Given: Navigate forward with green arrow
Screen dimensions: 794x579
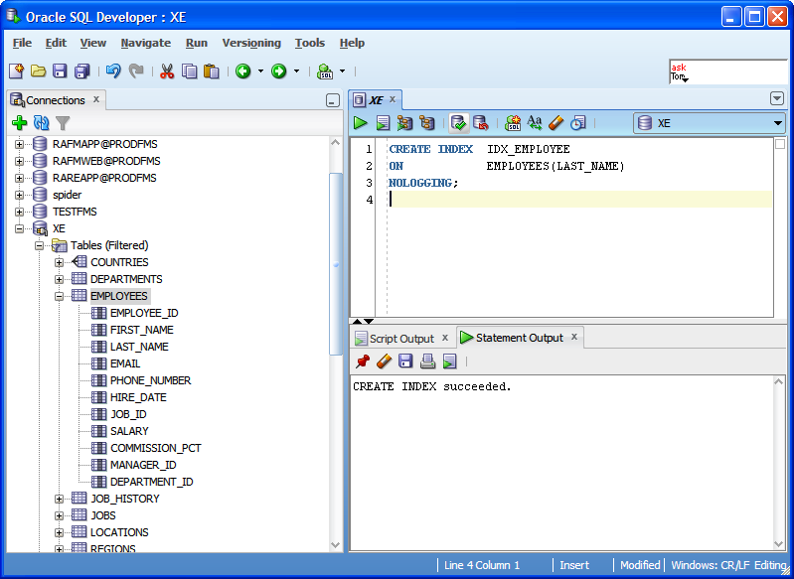Looking at the screenshot, I should coord(279,72).
